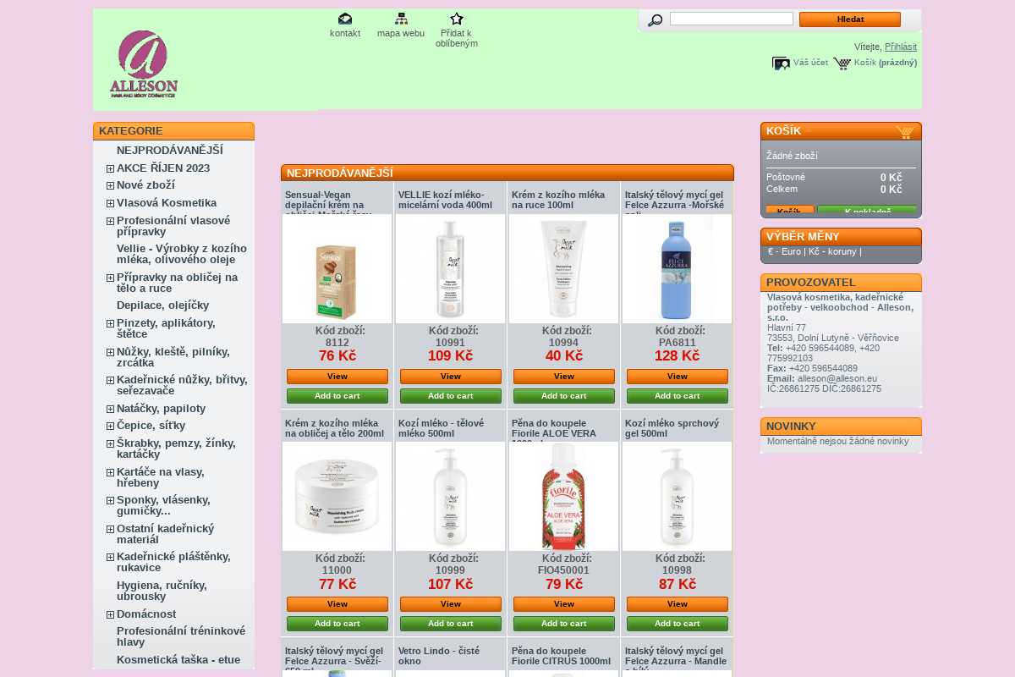Open Profesionální tréninkové hlavy category
The height and width of the screenshot is (677, 1015).
click(181, 636)
